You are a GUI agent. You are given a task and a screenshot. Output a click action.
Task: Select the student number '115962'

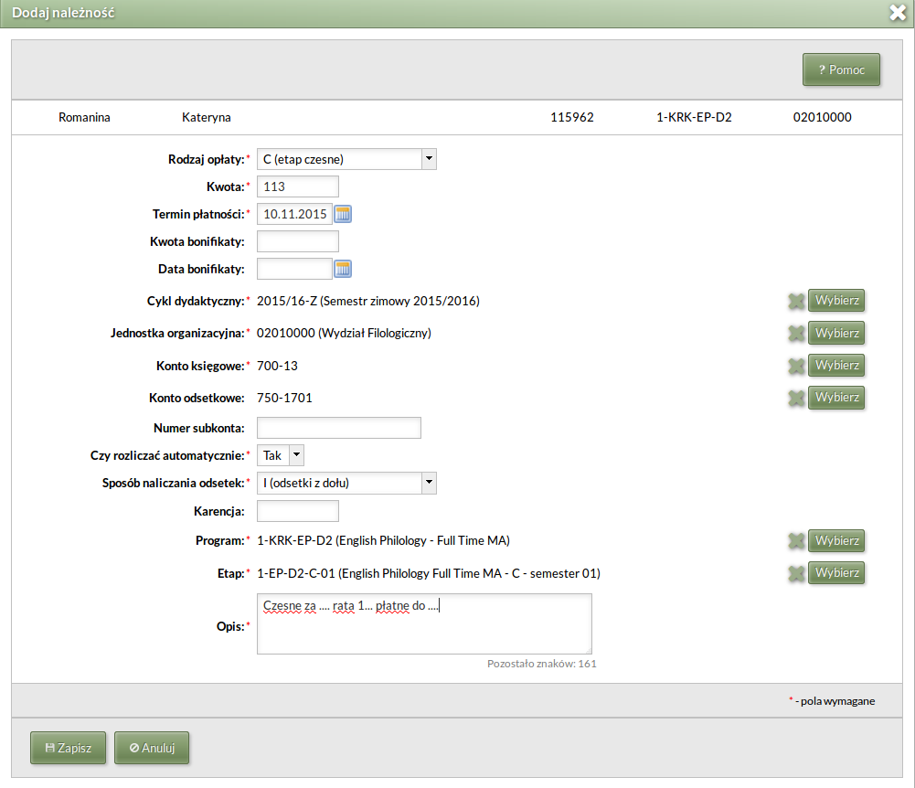coord(572,117)
